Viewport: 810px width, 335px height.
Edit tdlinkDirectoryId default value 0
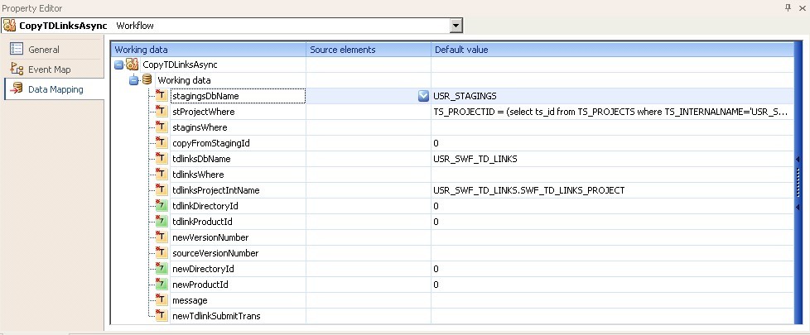click(x=612, y=206)
